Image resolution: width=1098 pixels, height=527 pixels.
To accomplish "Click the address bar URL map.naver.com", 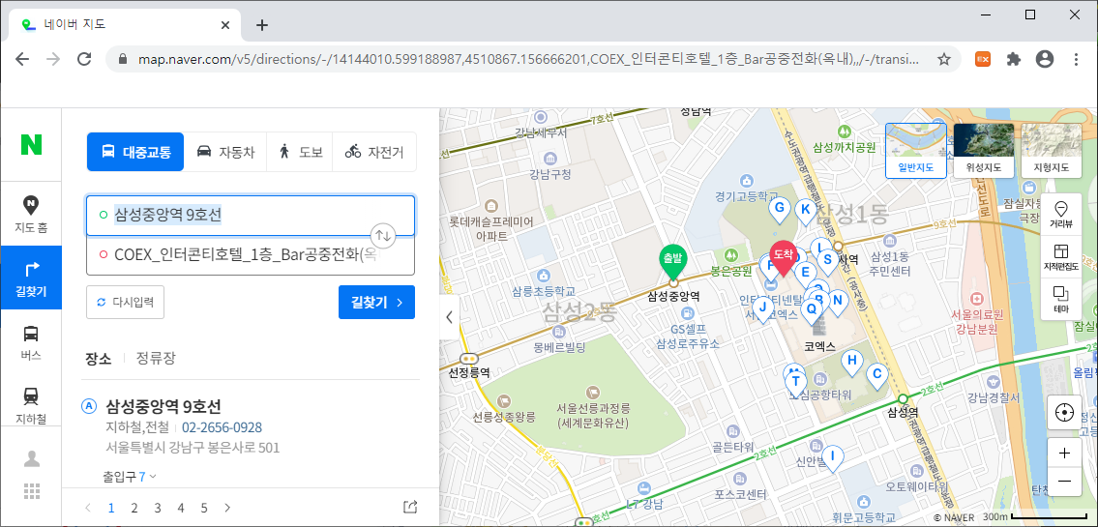I will click(x=527, y=60).
